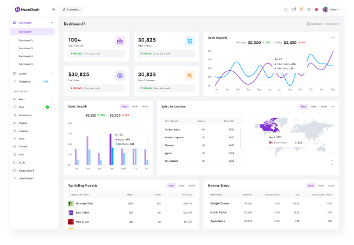Open Projects in the sidebar
The image size is (354, 245).
click(23, 123)
